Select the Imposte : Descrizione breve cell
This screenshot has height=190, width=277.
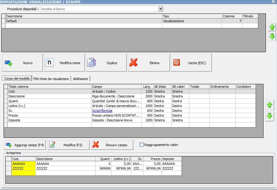point(116,120)
